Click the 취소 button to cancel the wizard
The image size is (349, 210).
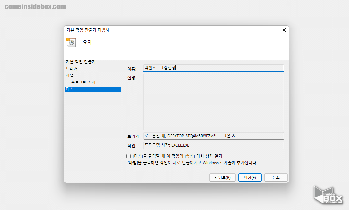276,177
